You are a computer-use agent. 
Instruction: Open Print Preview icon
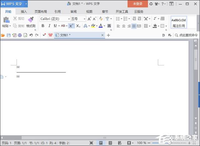25,35
